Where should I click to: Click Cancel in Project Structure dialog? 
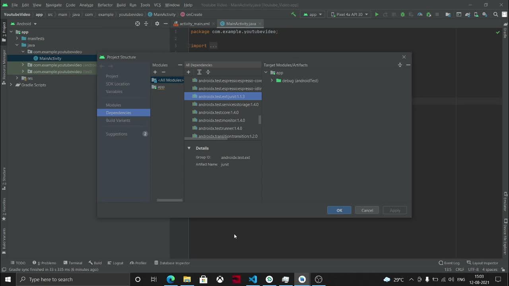367,210
